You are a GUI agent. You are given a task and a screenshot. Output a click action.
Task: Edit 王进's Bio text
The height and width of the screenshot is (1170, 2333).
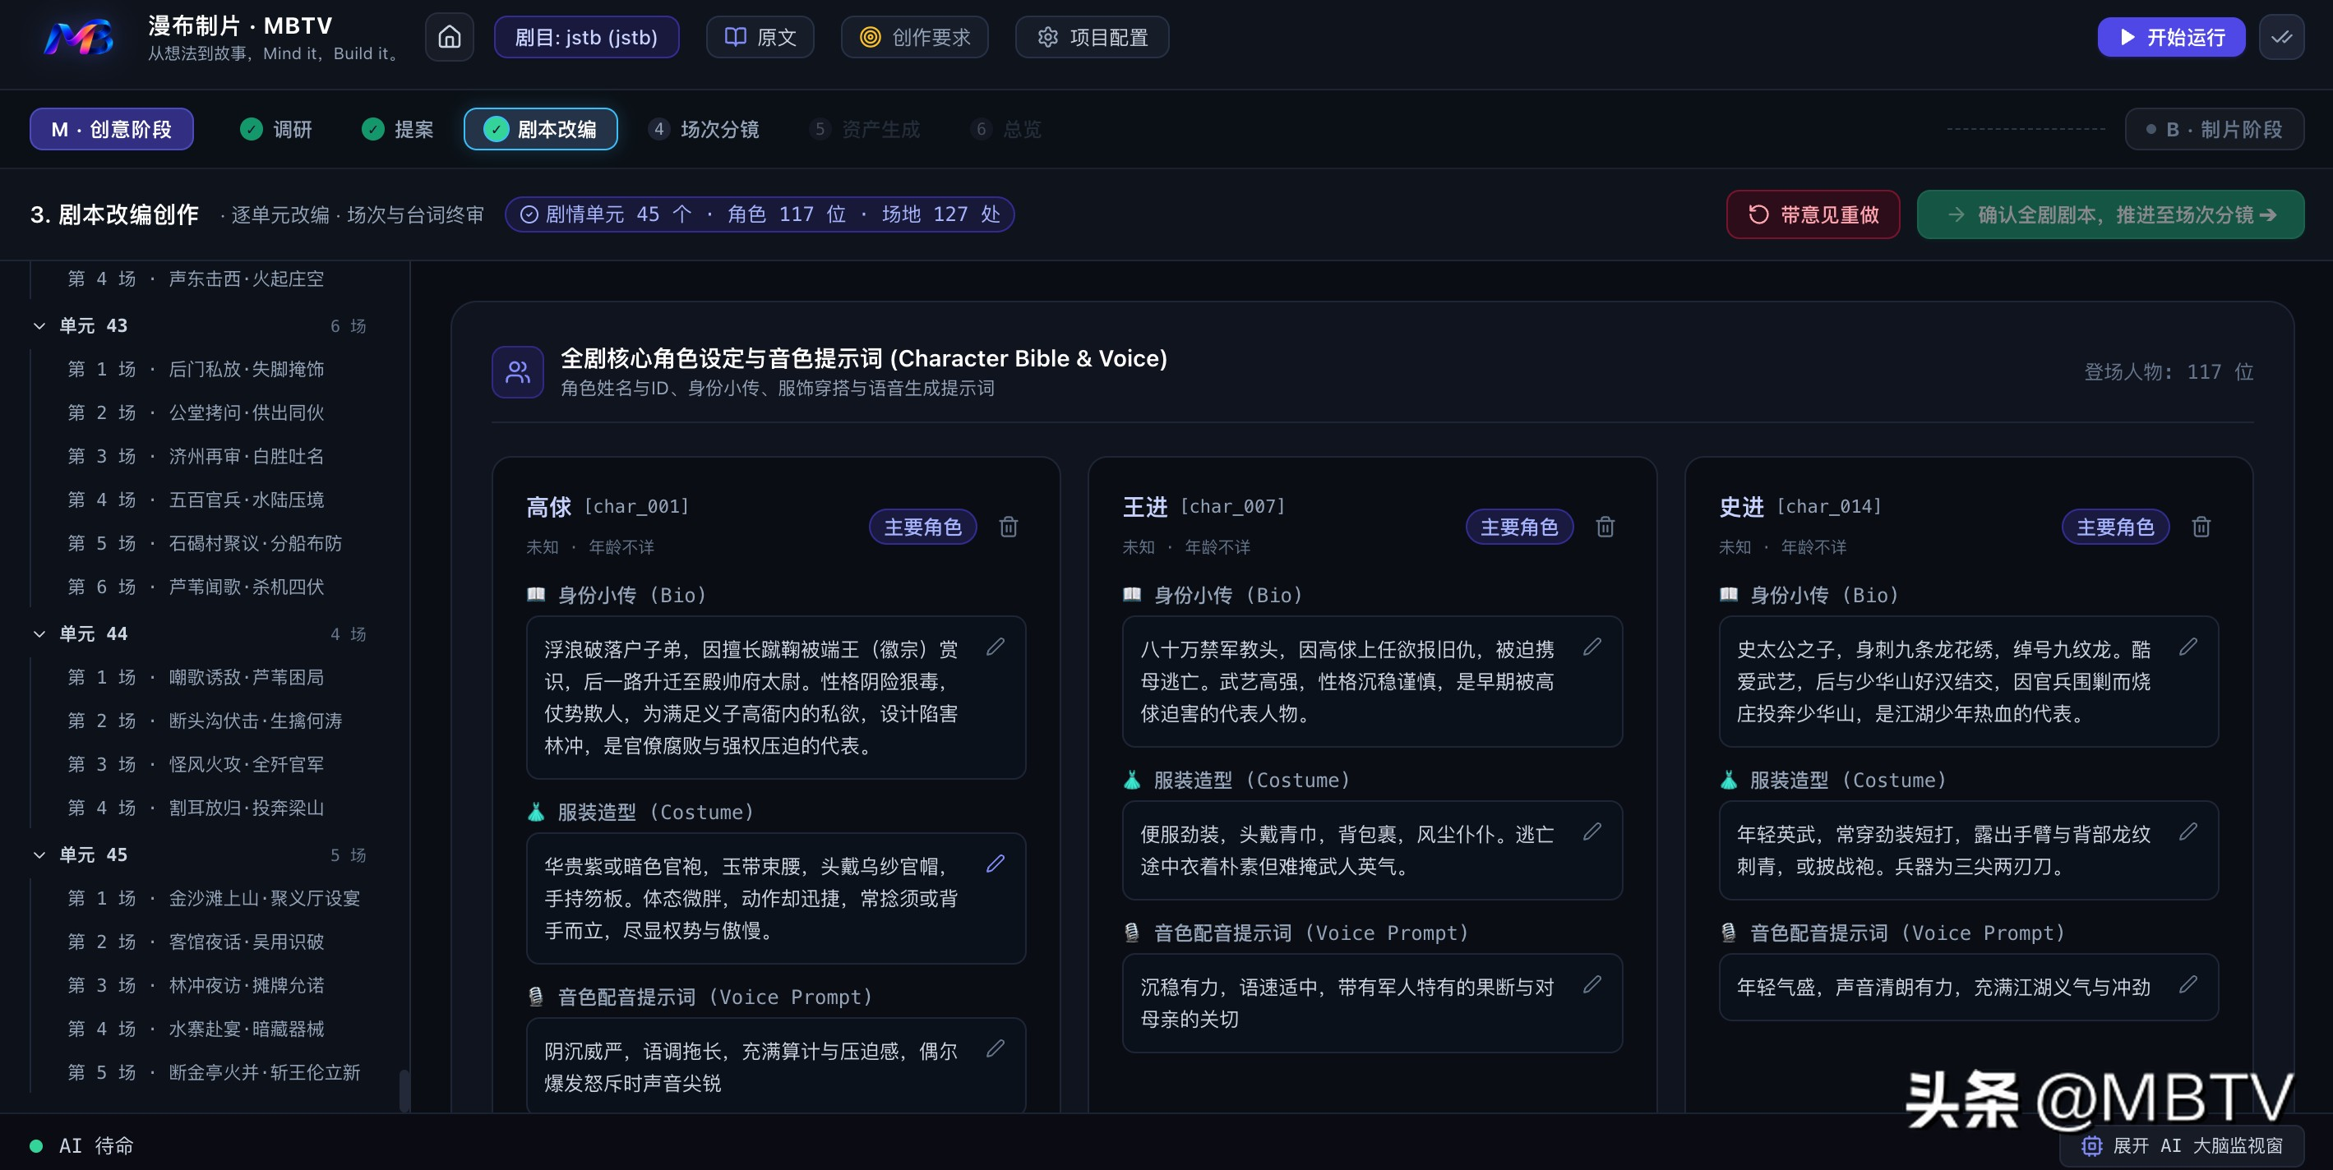(1592, 646)
